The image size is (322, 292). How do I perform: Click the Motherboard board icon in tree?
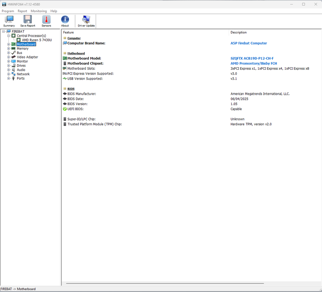click(13, 44)
